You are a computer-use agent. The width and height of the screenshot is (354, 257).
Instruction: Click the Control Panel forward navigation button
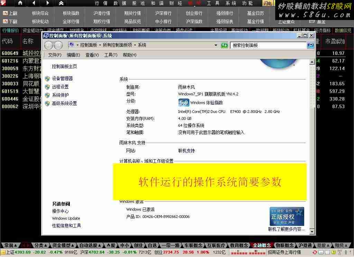pos(58,45)
